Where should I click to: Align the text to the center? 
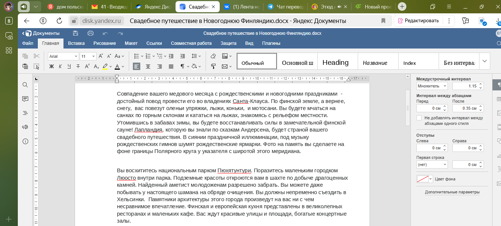148,67
